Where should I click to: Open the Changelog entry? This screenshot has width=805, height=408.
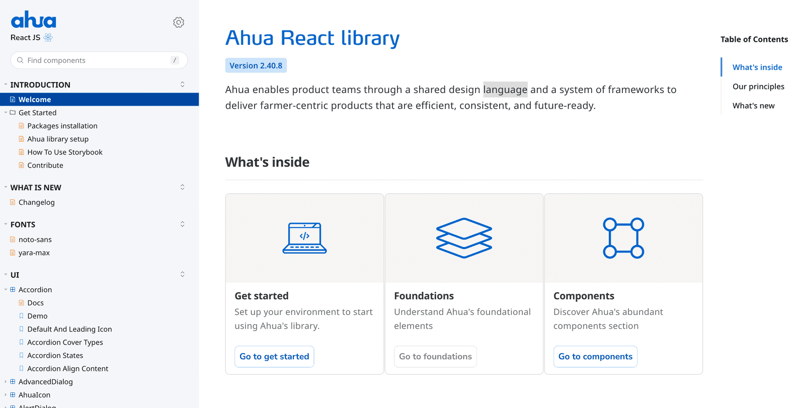[x=37, y=202]
